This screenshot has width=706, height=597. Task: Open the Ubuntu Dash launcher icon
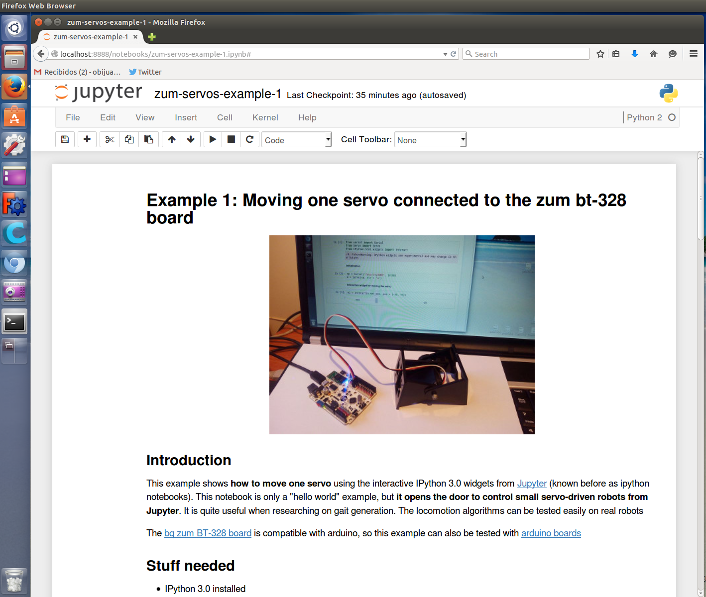click(14, 28)
